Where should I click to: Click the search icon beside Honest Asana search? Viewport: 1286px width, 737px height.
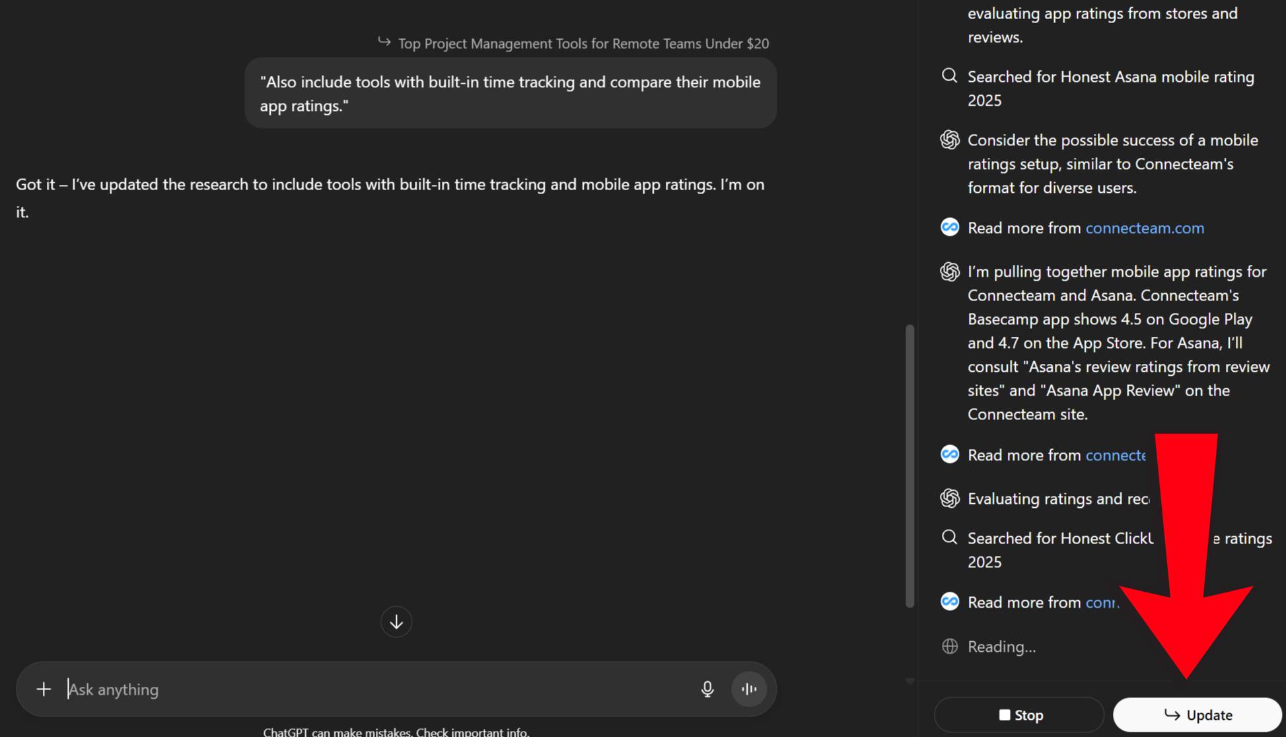pyautogui.click(x=949, y=76)
